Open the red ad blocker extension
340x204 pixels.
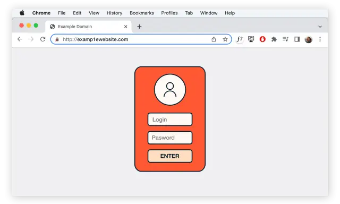coord(262,39)
